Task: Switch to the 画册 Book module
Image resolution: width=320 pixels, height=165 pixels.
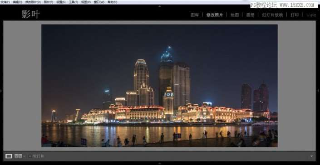Action: (250, 15)
